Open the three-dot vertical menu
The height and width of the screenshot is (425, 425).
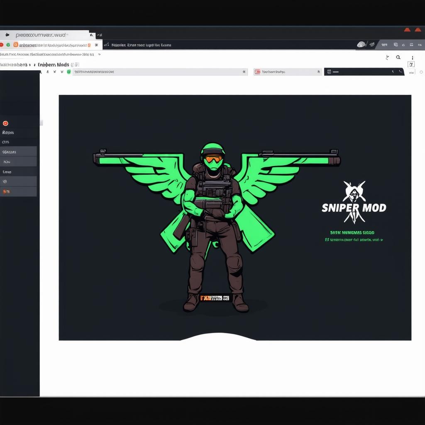(x=412, y=58)
